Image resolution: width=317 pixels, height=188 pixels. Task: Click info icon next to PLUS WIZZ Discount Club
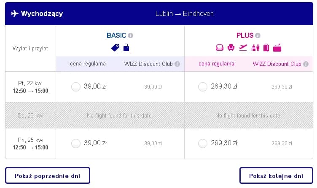[x=306, y=64]
